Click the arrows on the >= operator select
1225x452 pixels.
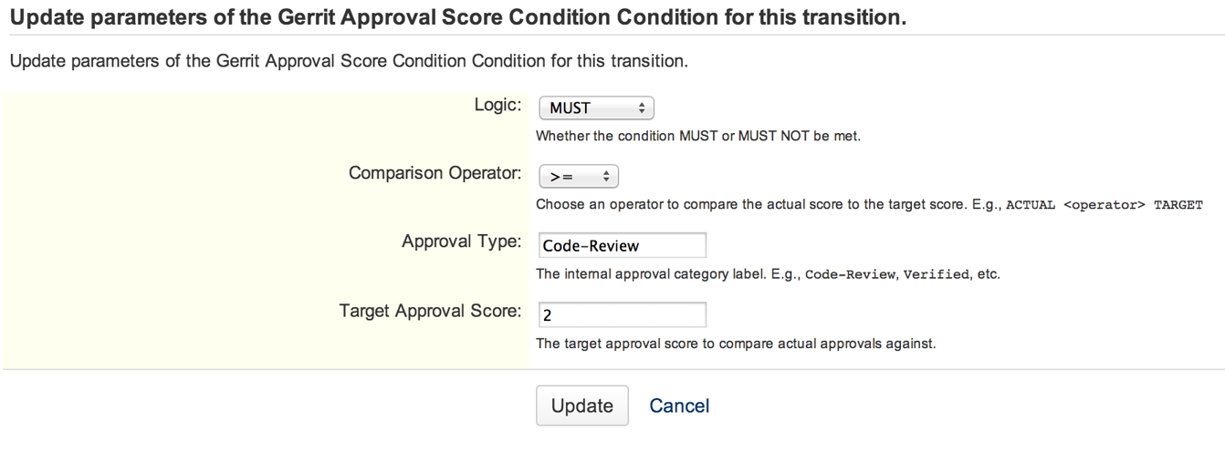pyautogui.click(x=606, y=176)
